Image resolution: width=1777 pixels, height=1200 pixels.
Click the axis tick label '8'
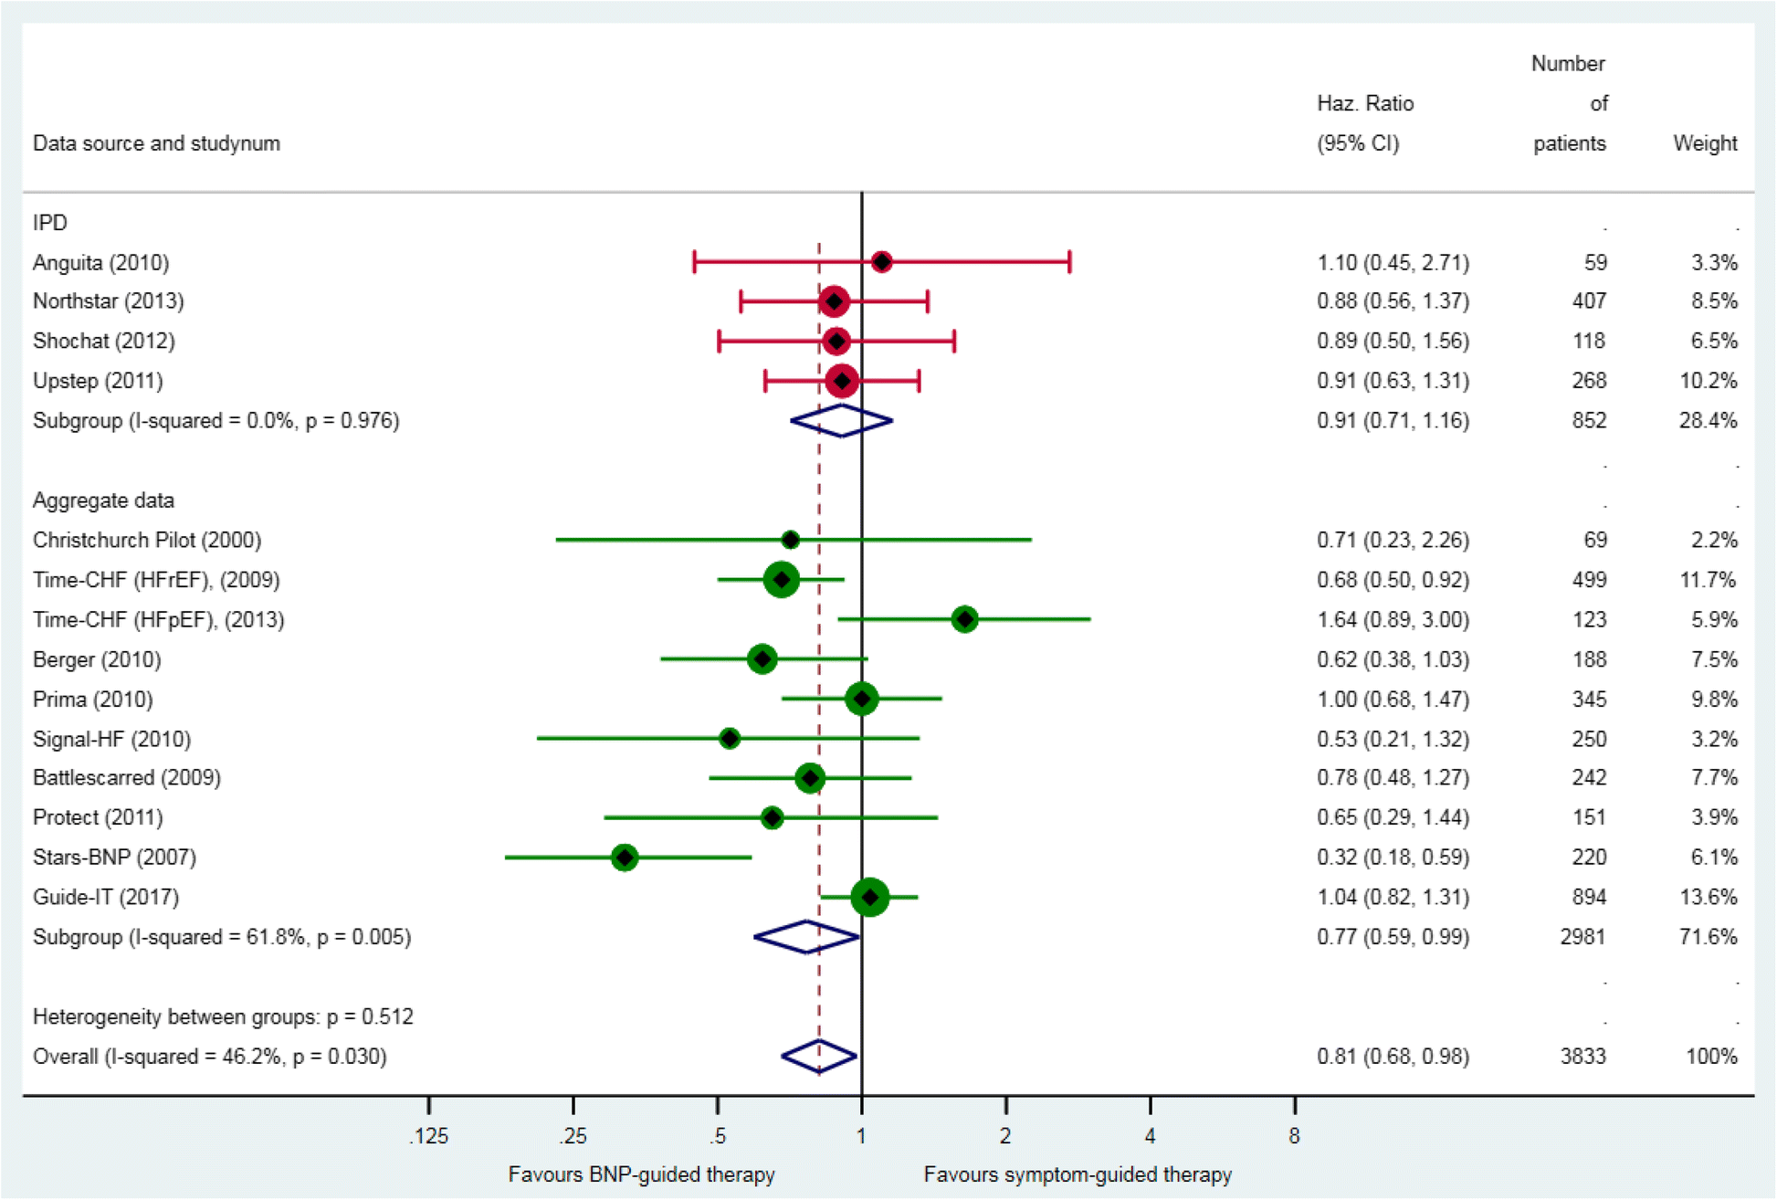tap(1294, 1136)
